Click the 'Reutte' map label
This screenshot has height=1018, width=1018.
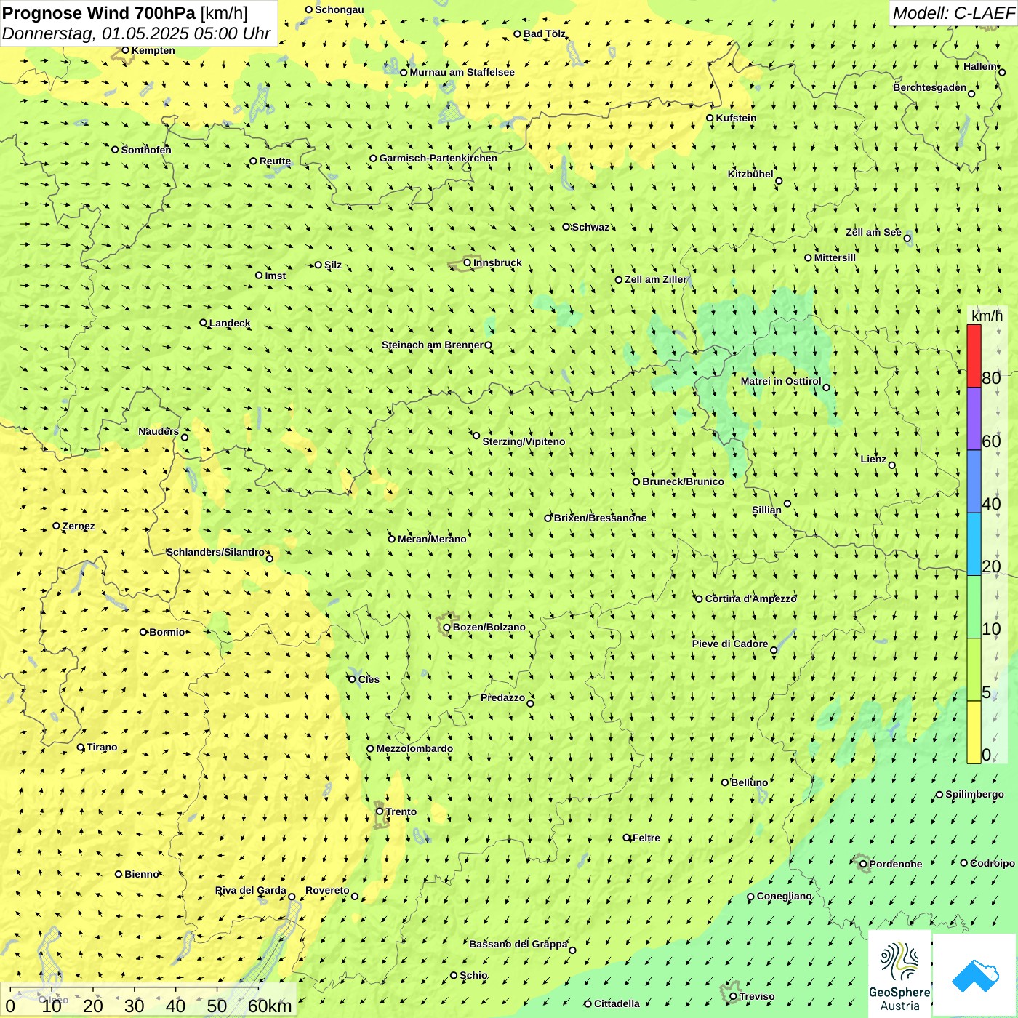click(275, 161)
